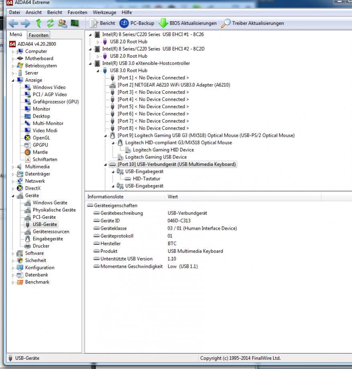Click the green Up arrow toolbar icon
This screenshot has height=369, width=352.
[x=38, y=23]
